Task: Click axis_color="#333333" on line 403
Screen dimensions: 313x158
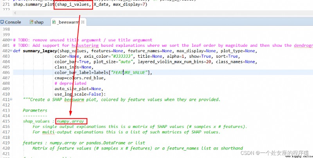Action: (108, 56)
